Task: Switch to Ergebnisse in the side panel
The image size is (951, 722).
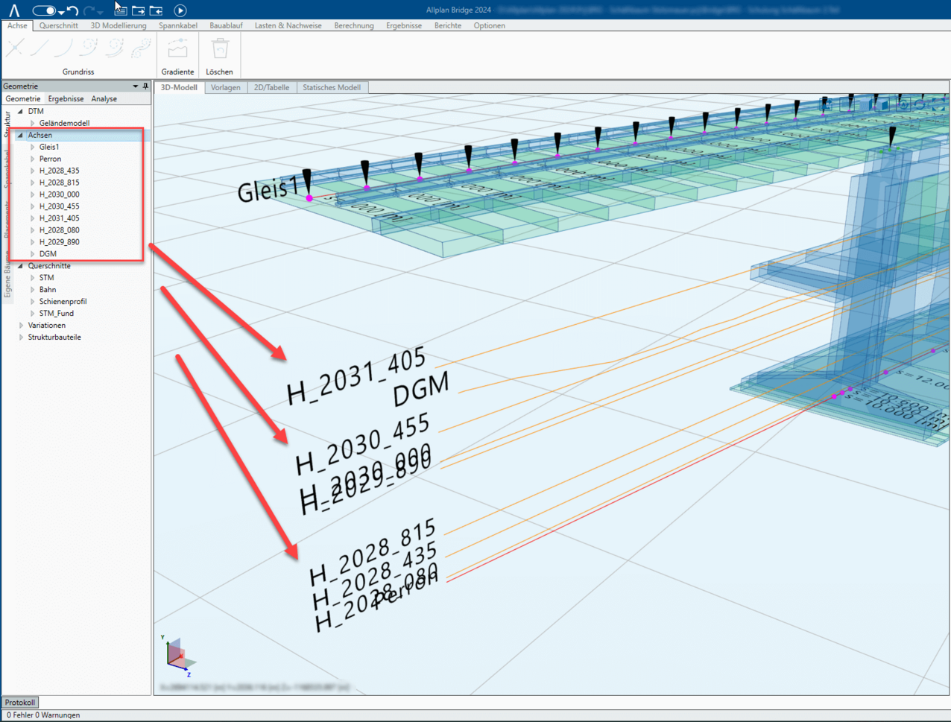Action: 66,98
